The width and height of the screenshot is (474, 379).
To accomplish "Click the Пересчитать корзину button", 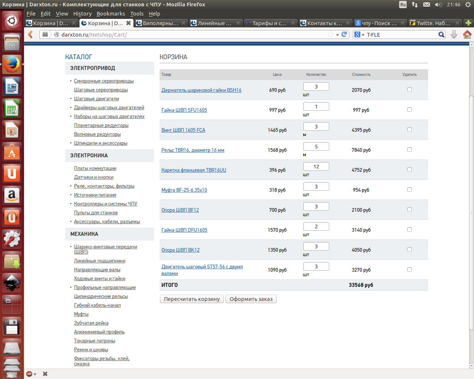I will tap(192, 299).
